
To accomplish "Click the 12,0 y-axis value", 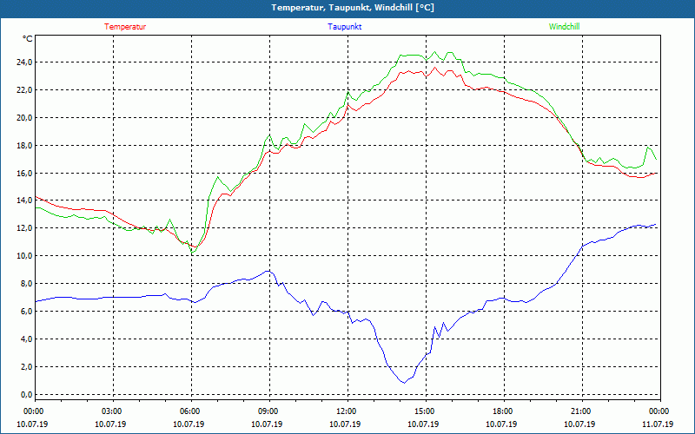I will click(x=24, y=228).
